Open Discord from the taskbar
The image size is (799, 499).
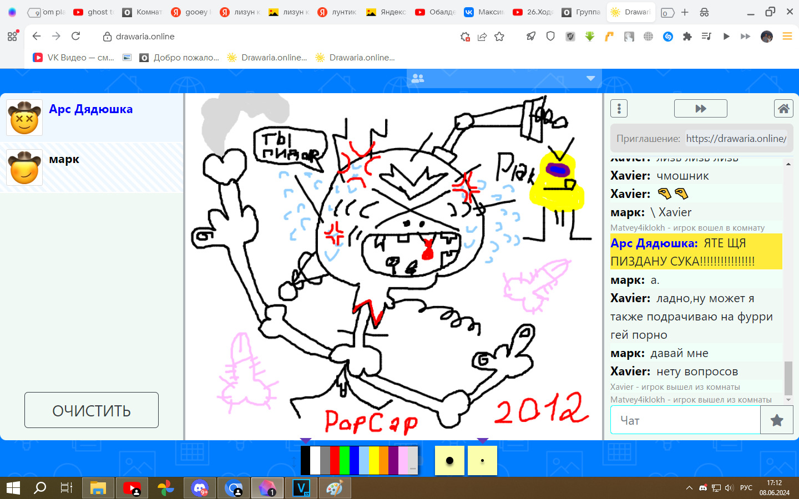(200, 488)
